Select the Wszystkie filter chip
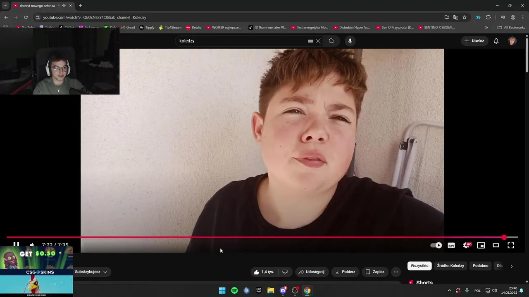Screen dimensions: 529x297 pyautogui.click(x=419, y=266)
